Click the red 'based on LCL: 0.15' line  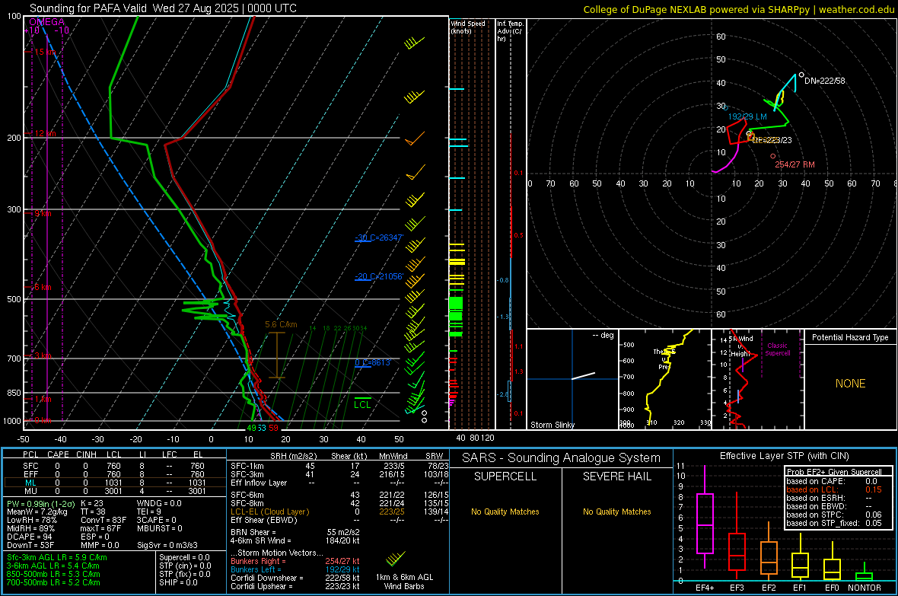(834, 489)
